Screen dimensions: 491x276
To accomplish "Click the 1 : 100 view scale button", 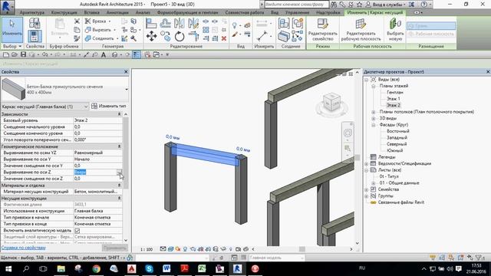I will (x=147, y=249).
